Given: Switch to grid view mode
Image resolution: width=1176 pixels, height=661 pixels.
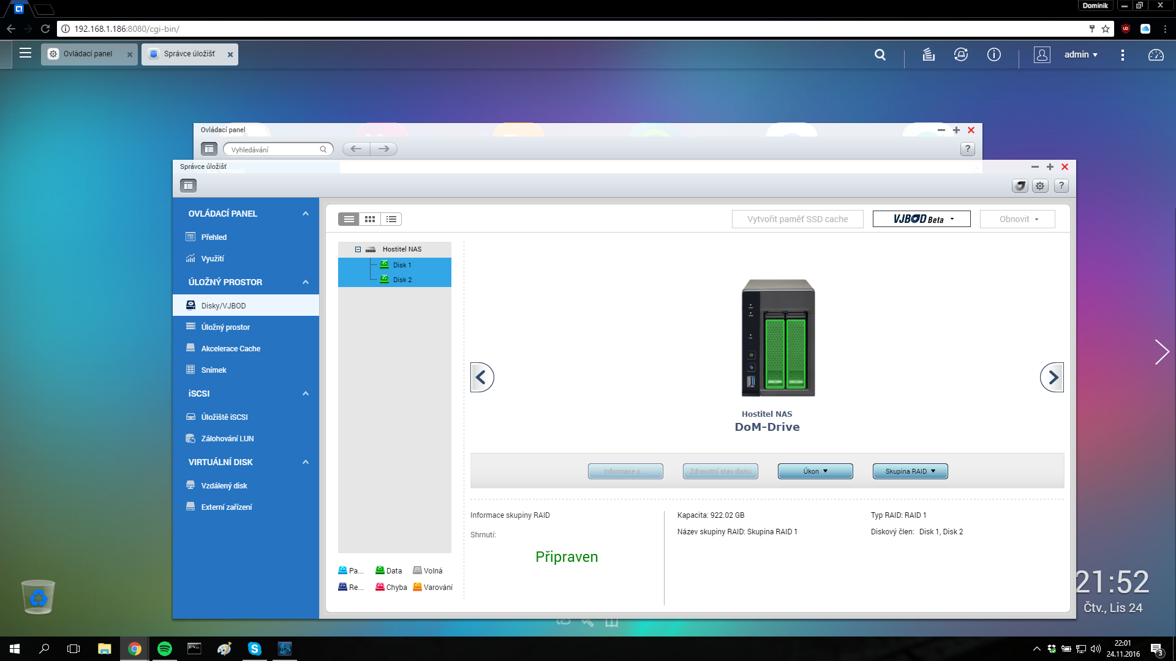Looking at the screenshot, I should (x=370, y=219).
